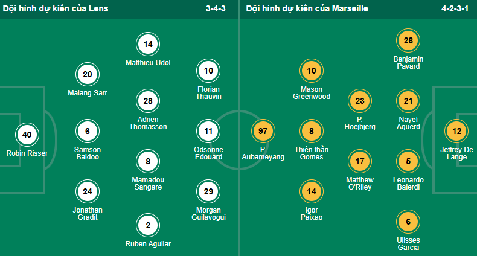Select Florian Thauvin's number 10 badge
This screenshot has width=477, height=256.
(208, 71)
